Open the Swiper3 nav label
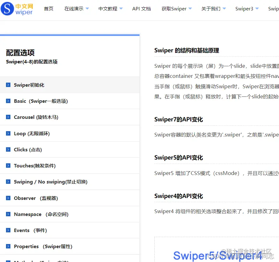The height and width of the screenshot is (262, 279). click(x=244, y=9)
